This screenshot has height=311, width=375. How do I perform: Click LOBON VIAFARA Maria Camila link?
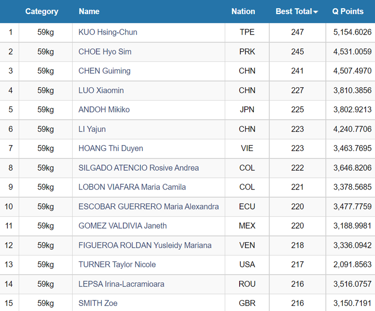point(132,187)
